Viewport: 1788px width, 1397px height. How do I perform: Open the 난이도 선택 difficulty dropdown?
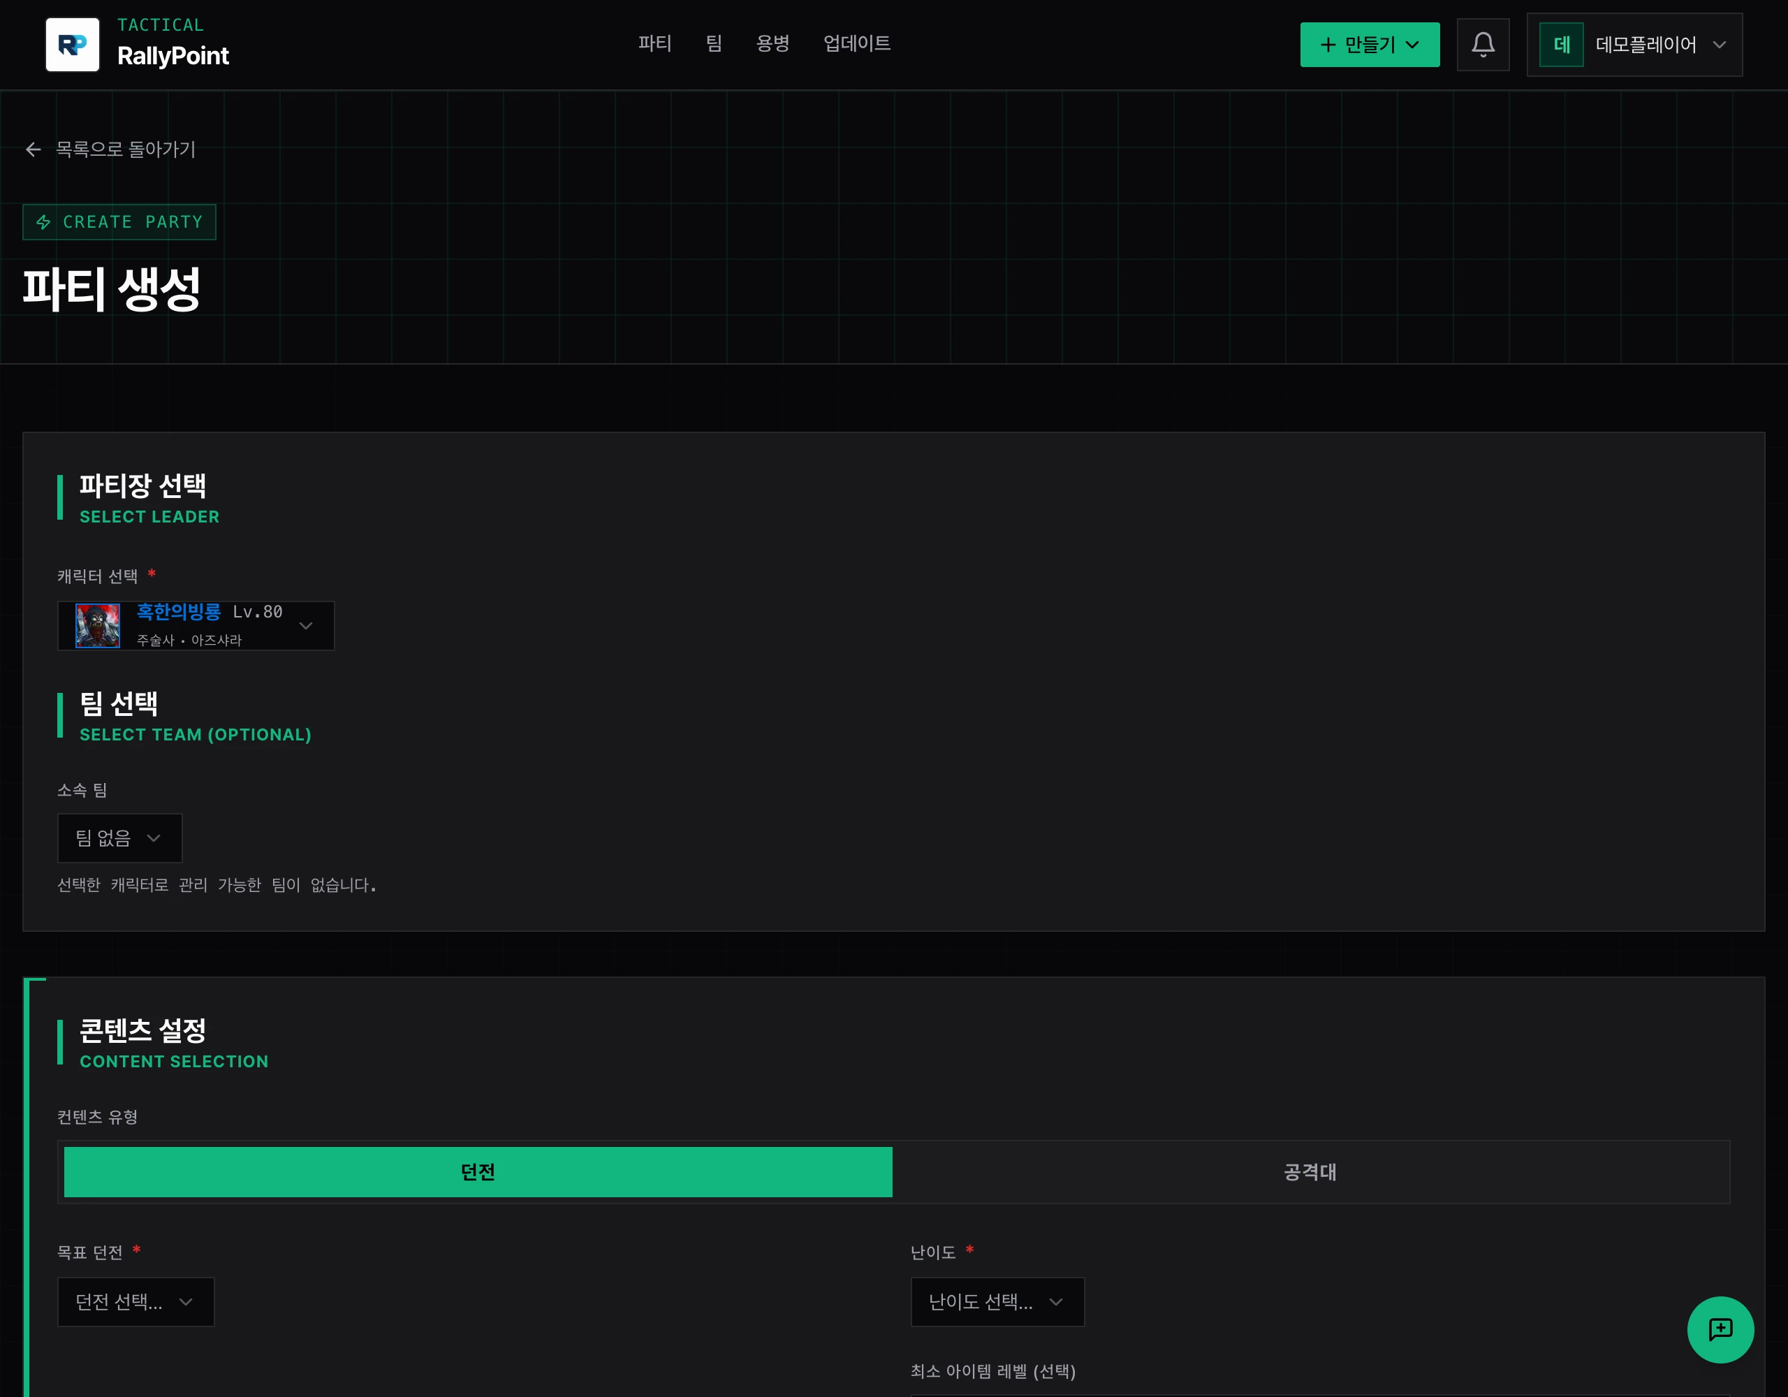[x=997, y=1302]
